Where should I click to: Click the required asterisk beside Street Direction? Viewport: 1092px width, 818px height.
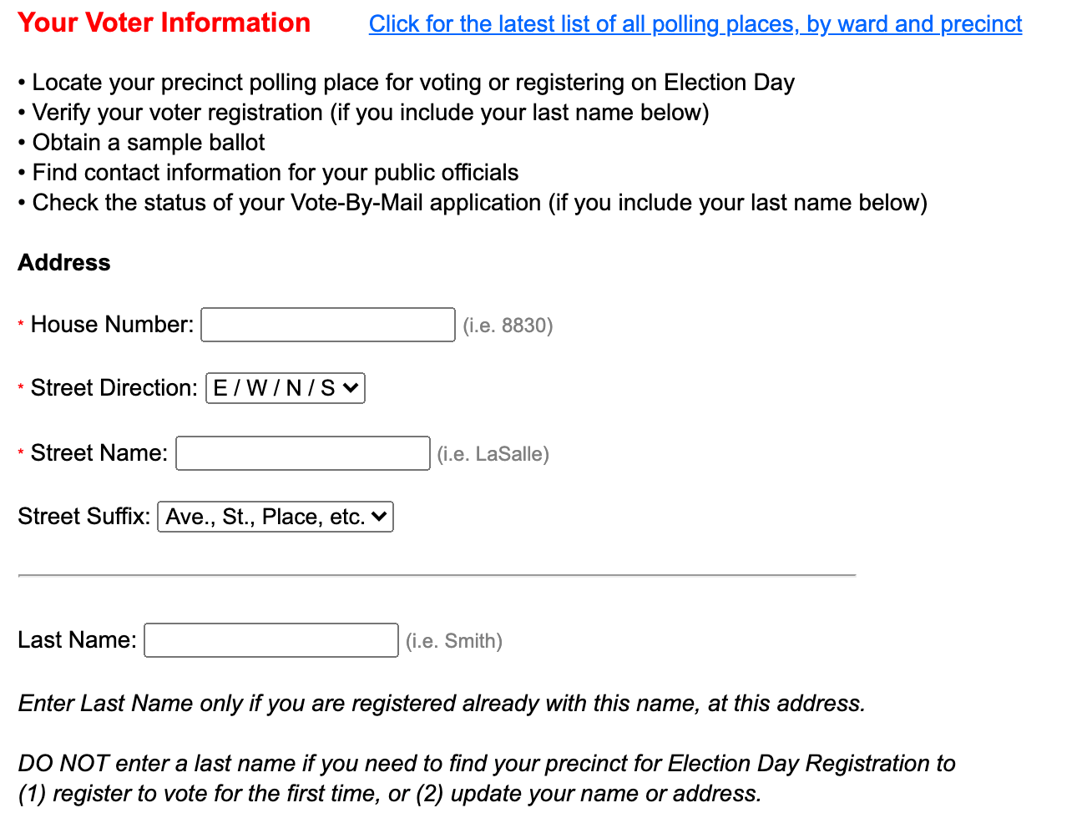pos(20,387)
